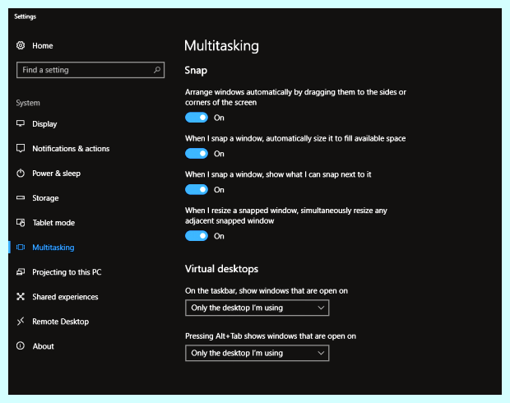Open the Alt+Tab shows windows dropdown
Viewport: 510px width, 403px height.
tap(257, 353)
